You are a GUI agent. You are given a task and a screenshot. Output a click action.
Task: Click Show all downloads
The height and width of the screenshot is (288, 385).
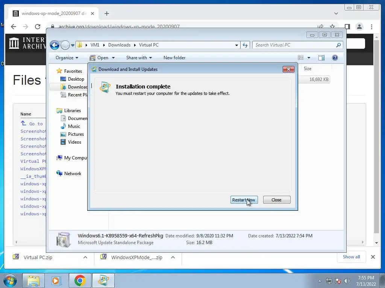click(x=352, y=257)
